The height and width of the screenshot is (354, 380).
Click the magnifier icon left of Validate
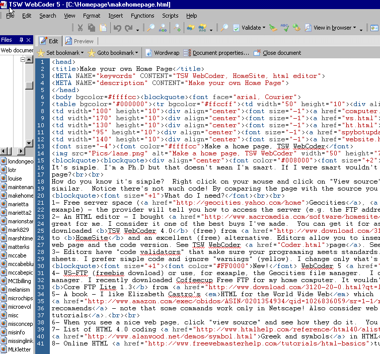click(x=224, y=28)
